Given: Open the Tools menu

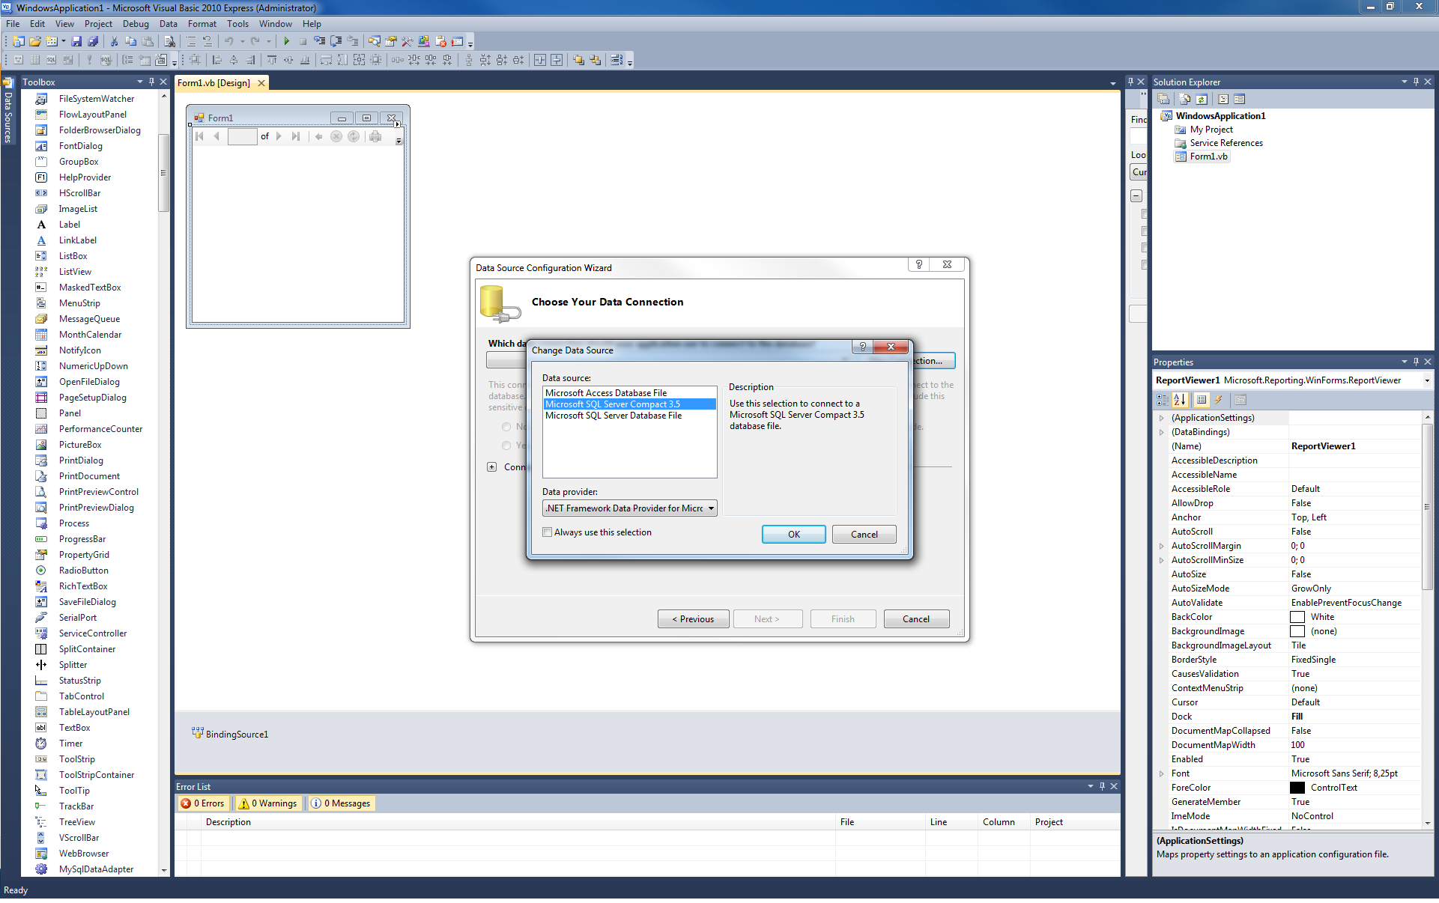Looking at the screenshot, I should coord(237,24).
